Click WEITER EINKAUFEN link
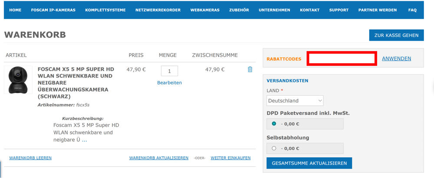This screenshot has height=178, width=434. click(231, 158)
